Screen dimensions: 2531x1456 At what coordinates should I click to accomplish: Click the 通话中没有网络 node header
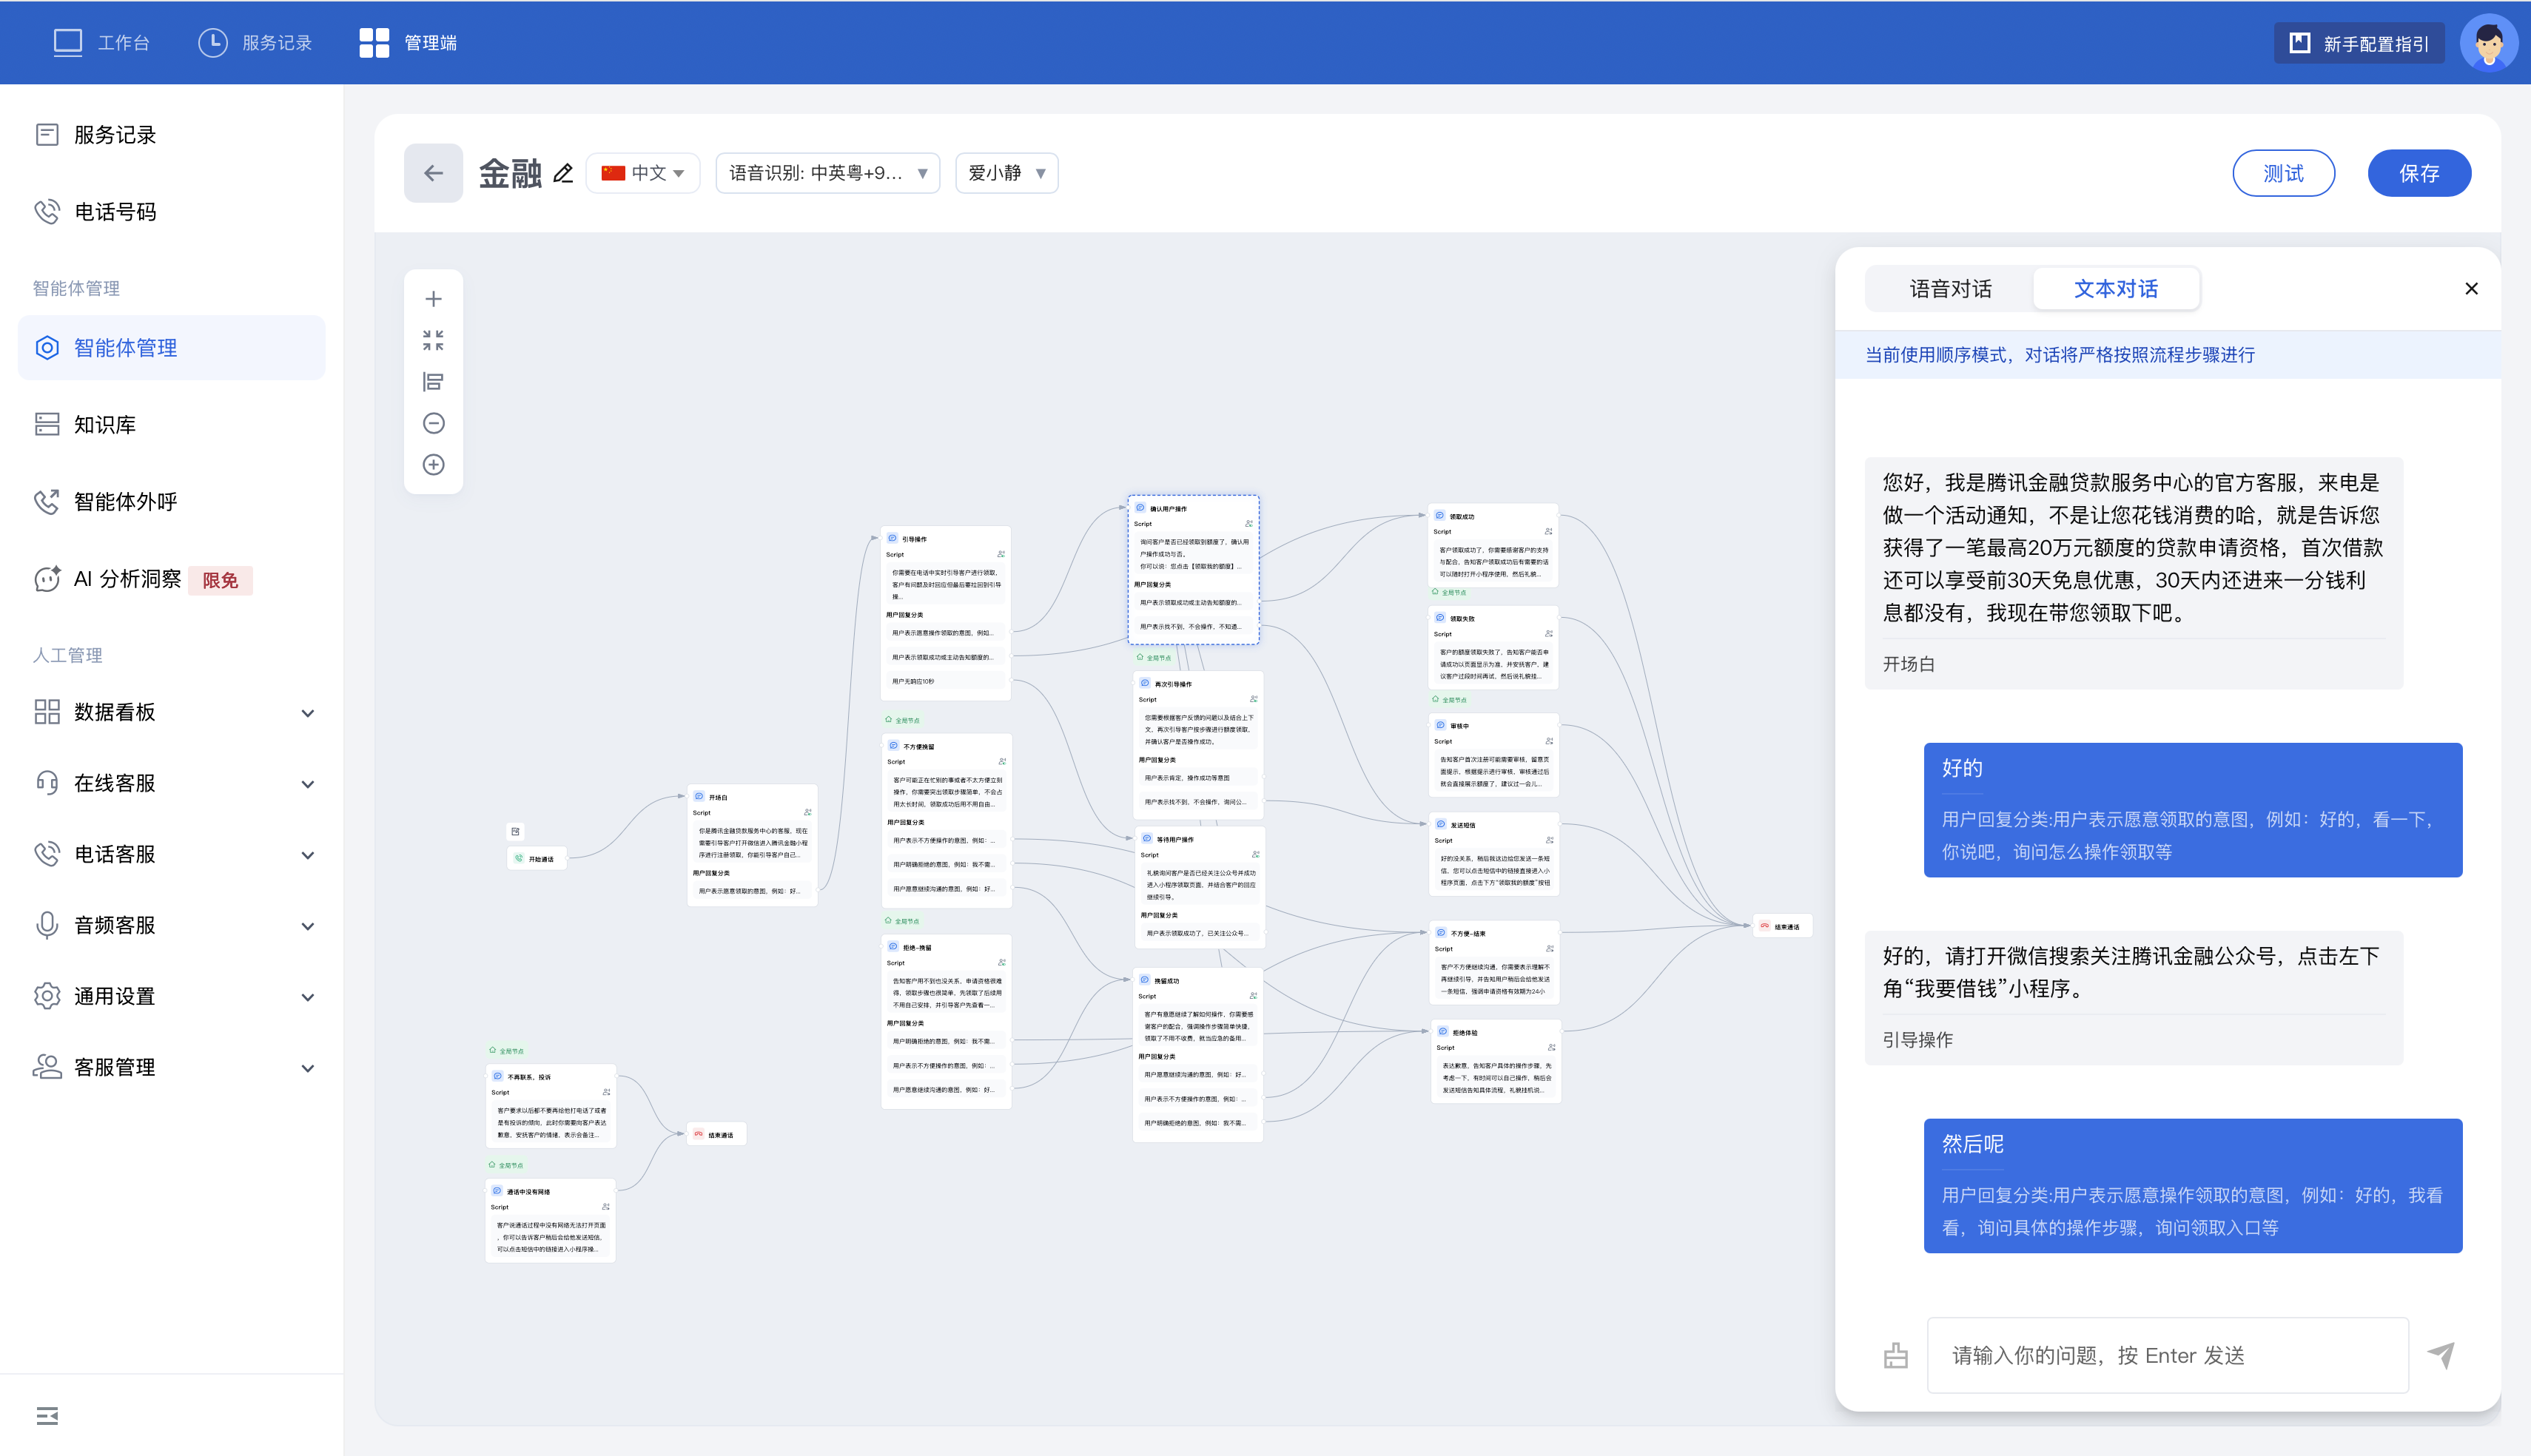point(550,1191)
